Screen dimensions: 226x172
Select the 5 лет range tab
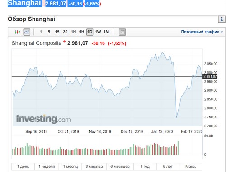pyautogui.click(x=168, y=167)
